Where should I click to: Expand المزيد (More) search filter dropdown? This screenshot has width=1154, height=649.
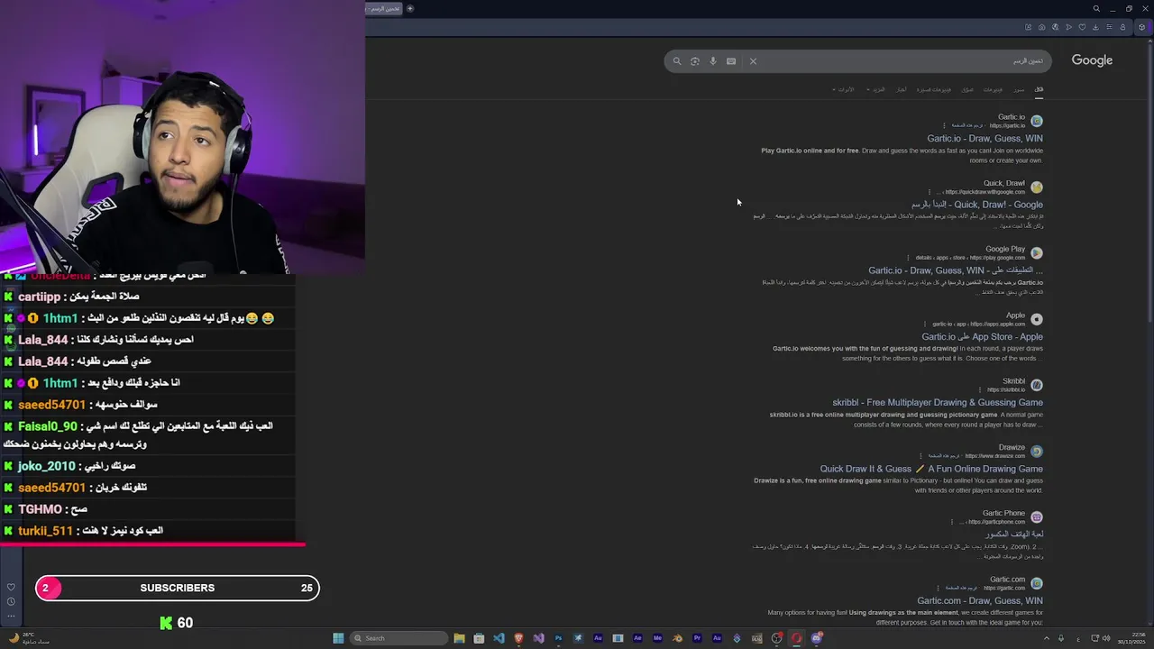[876, 89]
